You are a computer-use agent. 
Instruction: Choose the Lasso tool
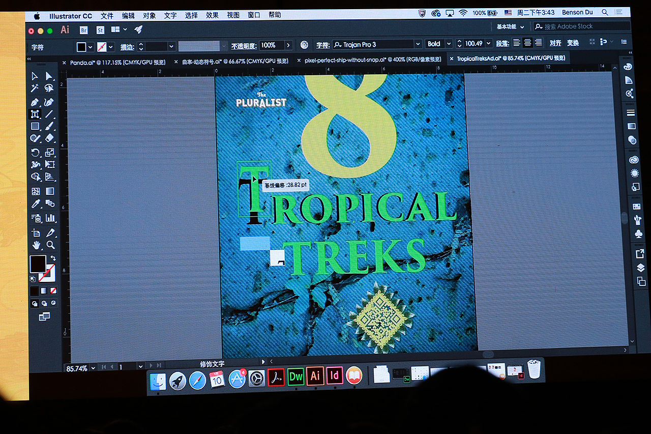pos(49,89)
